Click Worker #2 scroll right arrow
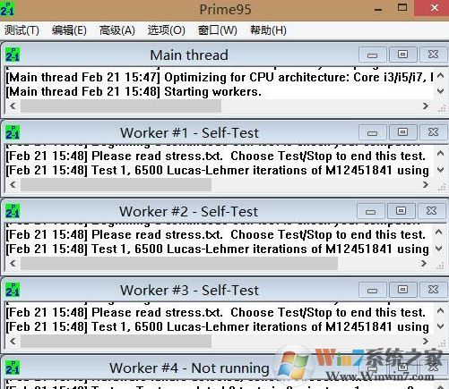This screenshot has height=389, width=449. point(424,263)
